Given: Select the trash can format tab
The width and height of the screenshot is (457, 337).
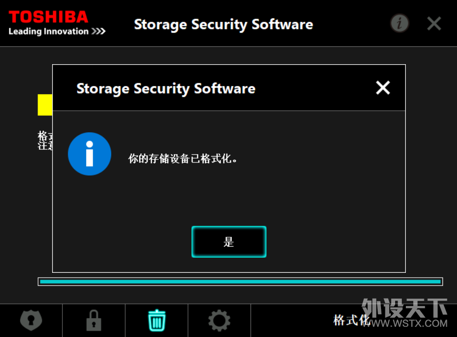Looking at the screenshot, I should pos(157,320).
